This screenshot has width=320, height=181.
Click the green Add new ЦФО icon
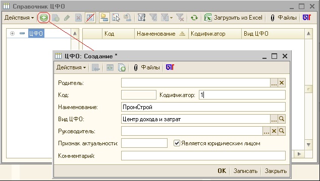point(44,18)
